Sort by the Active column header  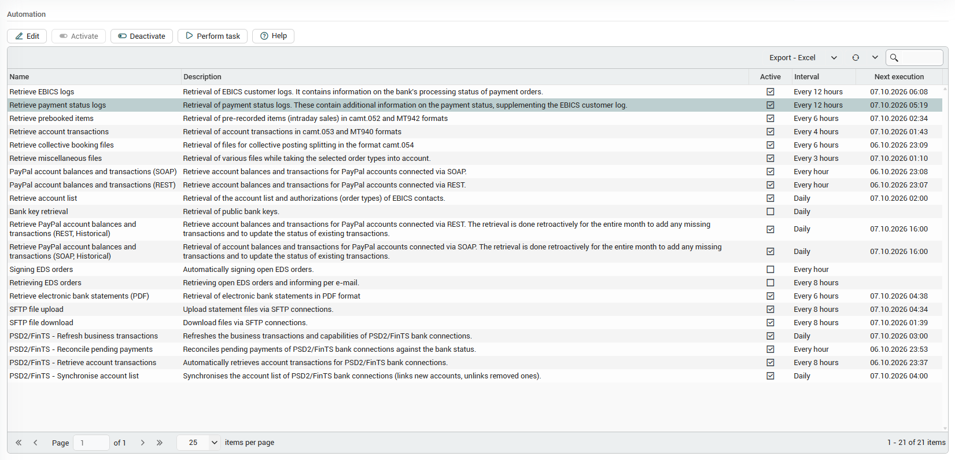tap(770, 76)
